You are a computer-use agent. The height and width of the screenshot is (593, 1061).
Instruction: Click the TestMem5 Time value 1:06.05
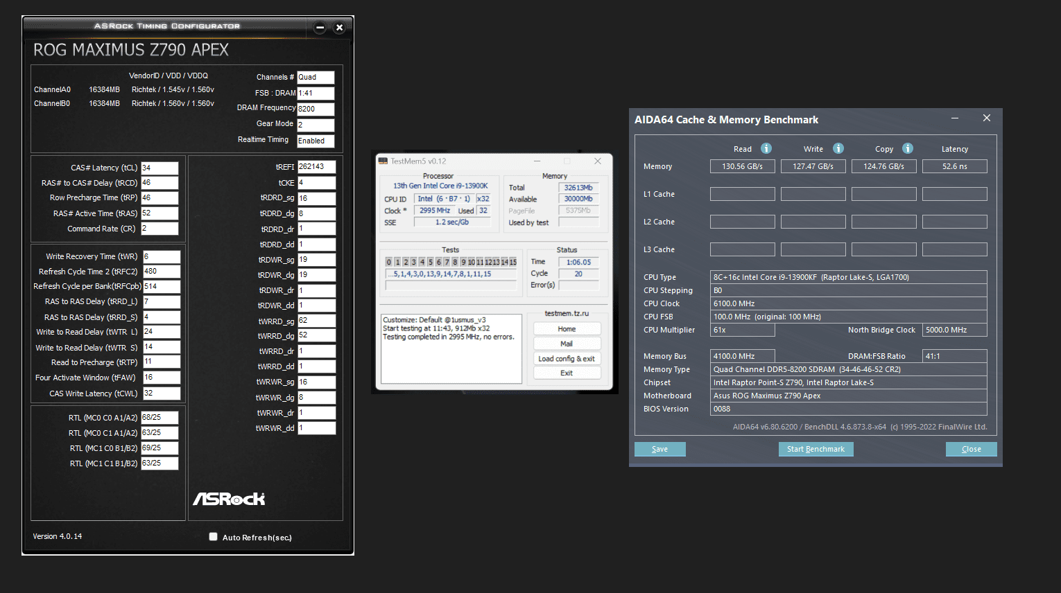pyautogui.click(x=579, y=262)
